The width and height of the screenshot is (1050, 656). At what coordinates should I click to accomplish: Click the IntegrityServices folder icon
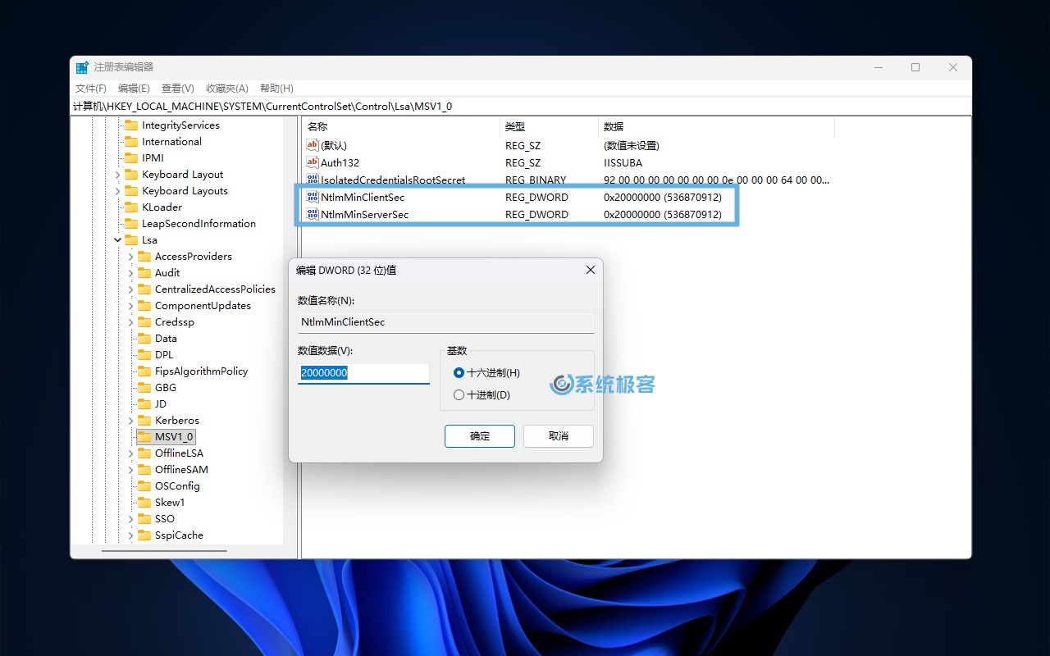[x=130, y=125]
